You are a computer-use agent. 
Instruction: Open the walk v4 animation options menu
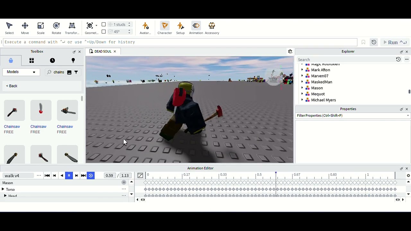click(39, 175)
